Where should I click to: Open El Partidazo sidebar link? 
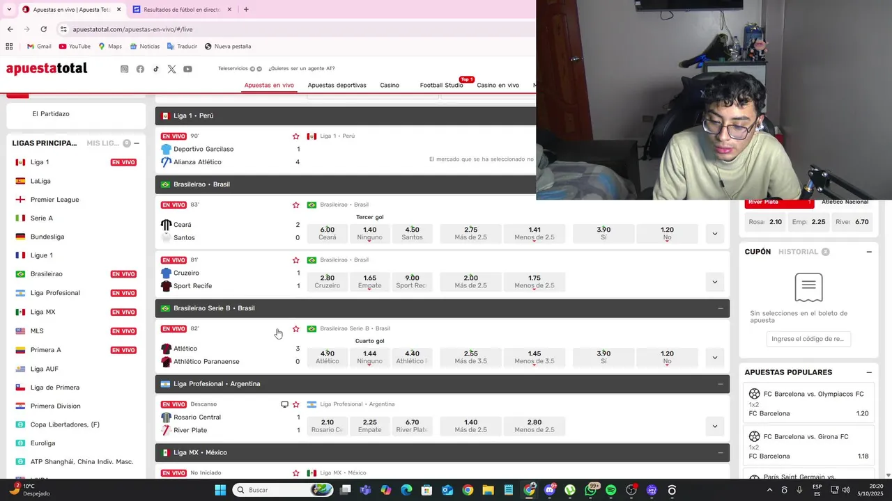point(51,113)
